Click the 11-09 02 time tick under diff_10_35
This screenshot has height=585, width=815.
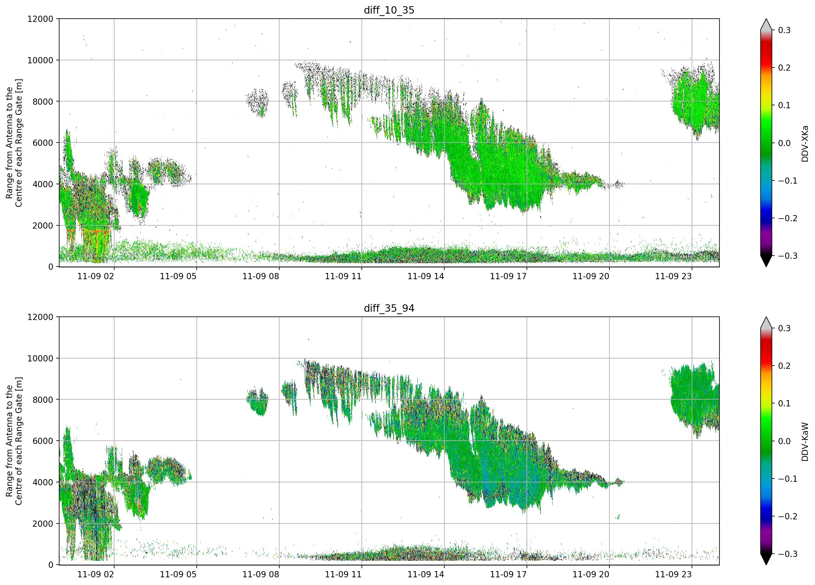(96, 276)
